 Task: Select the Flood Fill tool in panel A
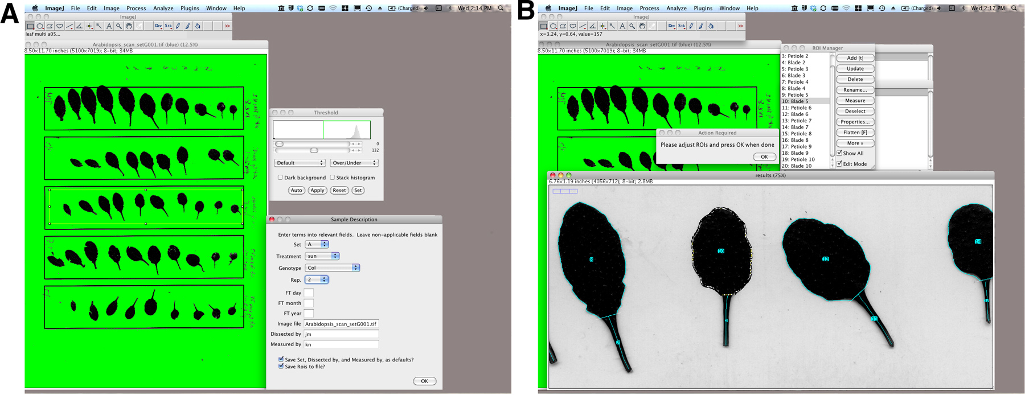pos(198,26)
